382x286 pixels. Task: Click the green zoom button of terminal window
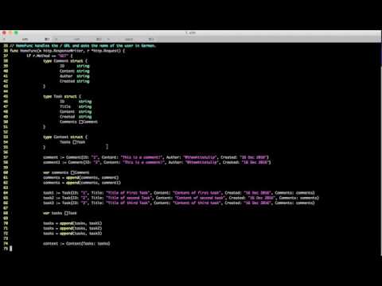coord(16,33)
